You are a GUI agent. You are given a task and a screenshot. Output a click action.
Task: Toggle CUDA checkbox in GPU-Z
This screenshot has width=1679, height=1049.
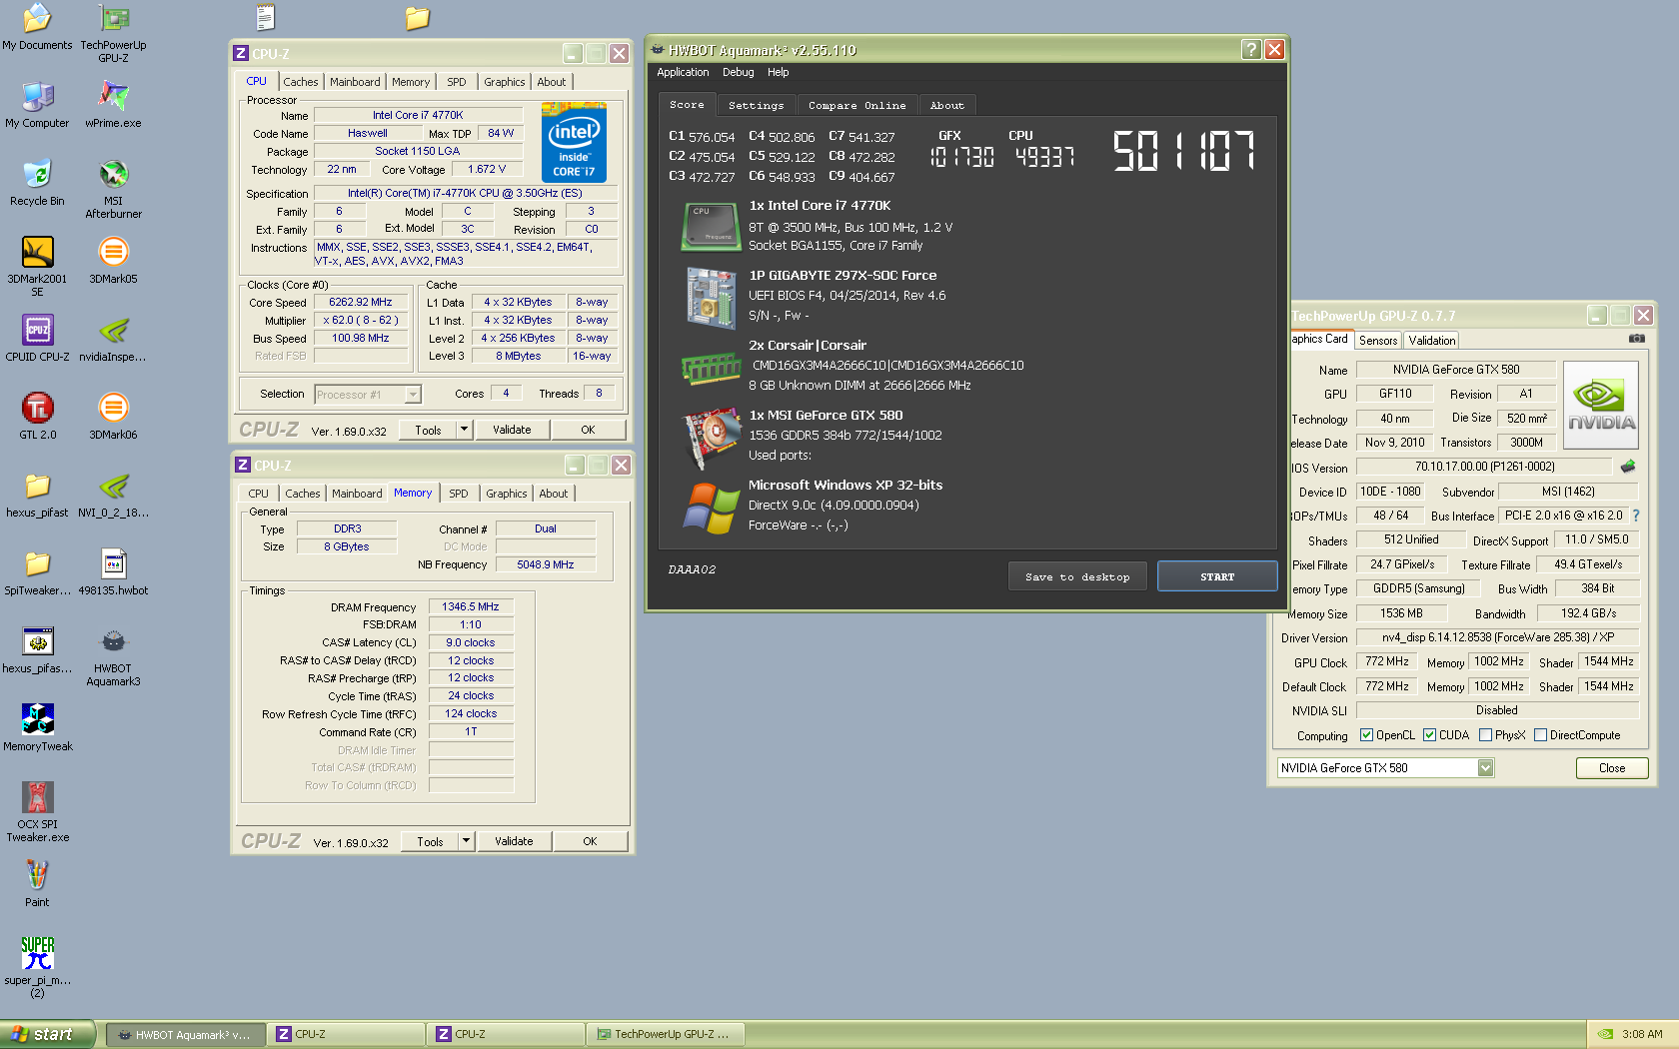tap(1429, 735)
